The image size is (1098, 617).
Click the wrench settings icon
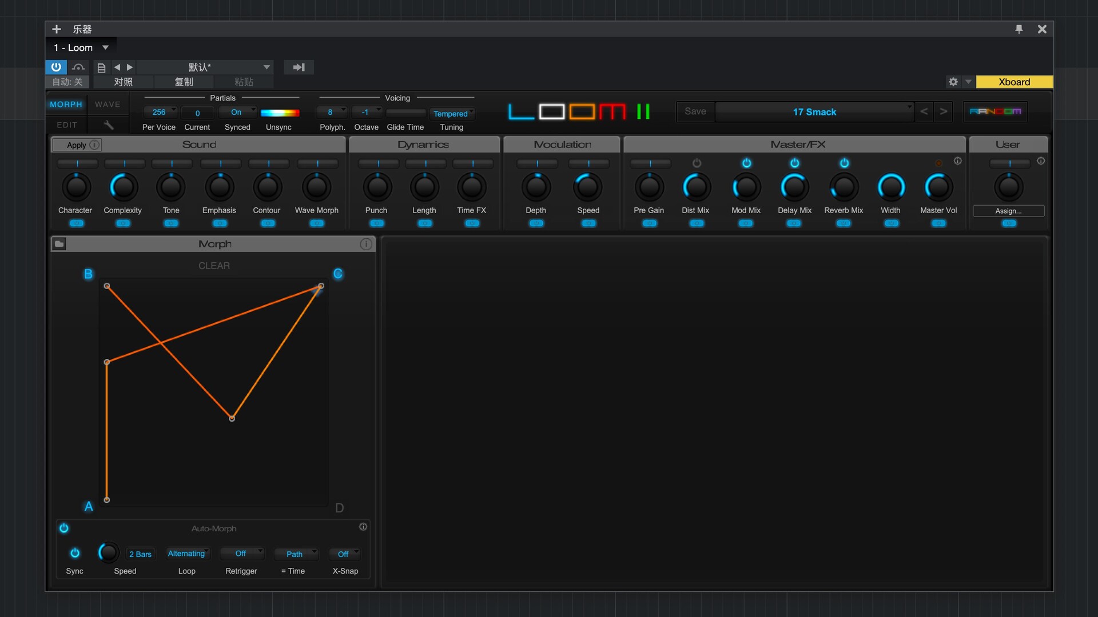coord(108,125)
